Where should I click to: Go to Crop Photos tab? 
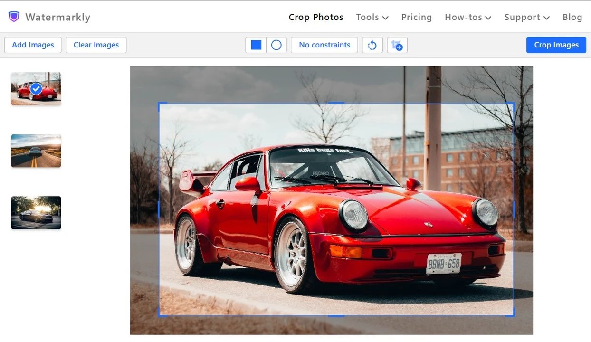pyautogui.click(x=316, y=17)
